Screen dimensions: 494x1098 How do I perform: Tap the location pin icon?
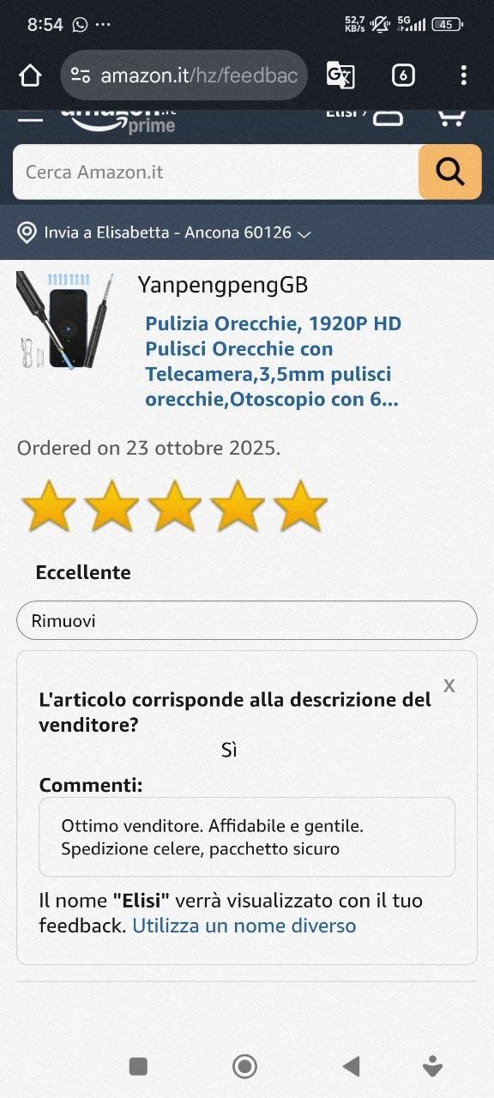pyautogui.click(x=27, y=232)
